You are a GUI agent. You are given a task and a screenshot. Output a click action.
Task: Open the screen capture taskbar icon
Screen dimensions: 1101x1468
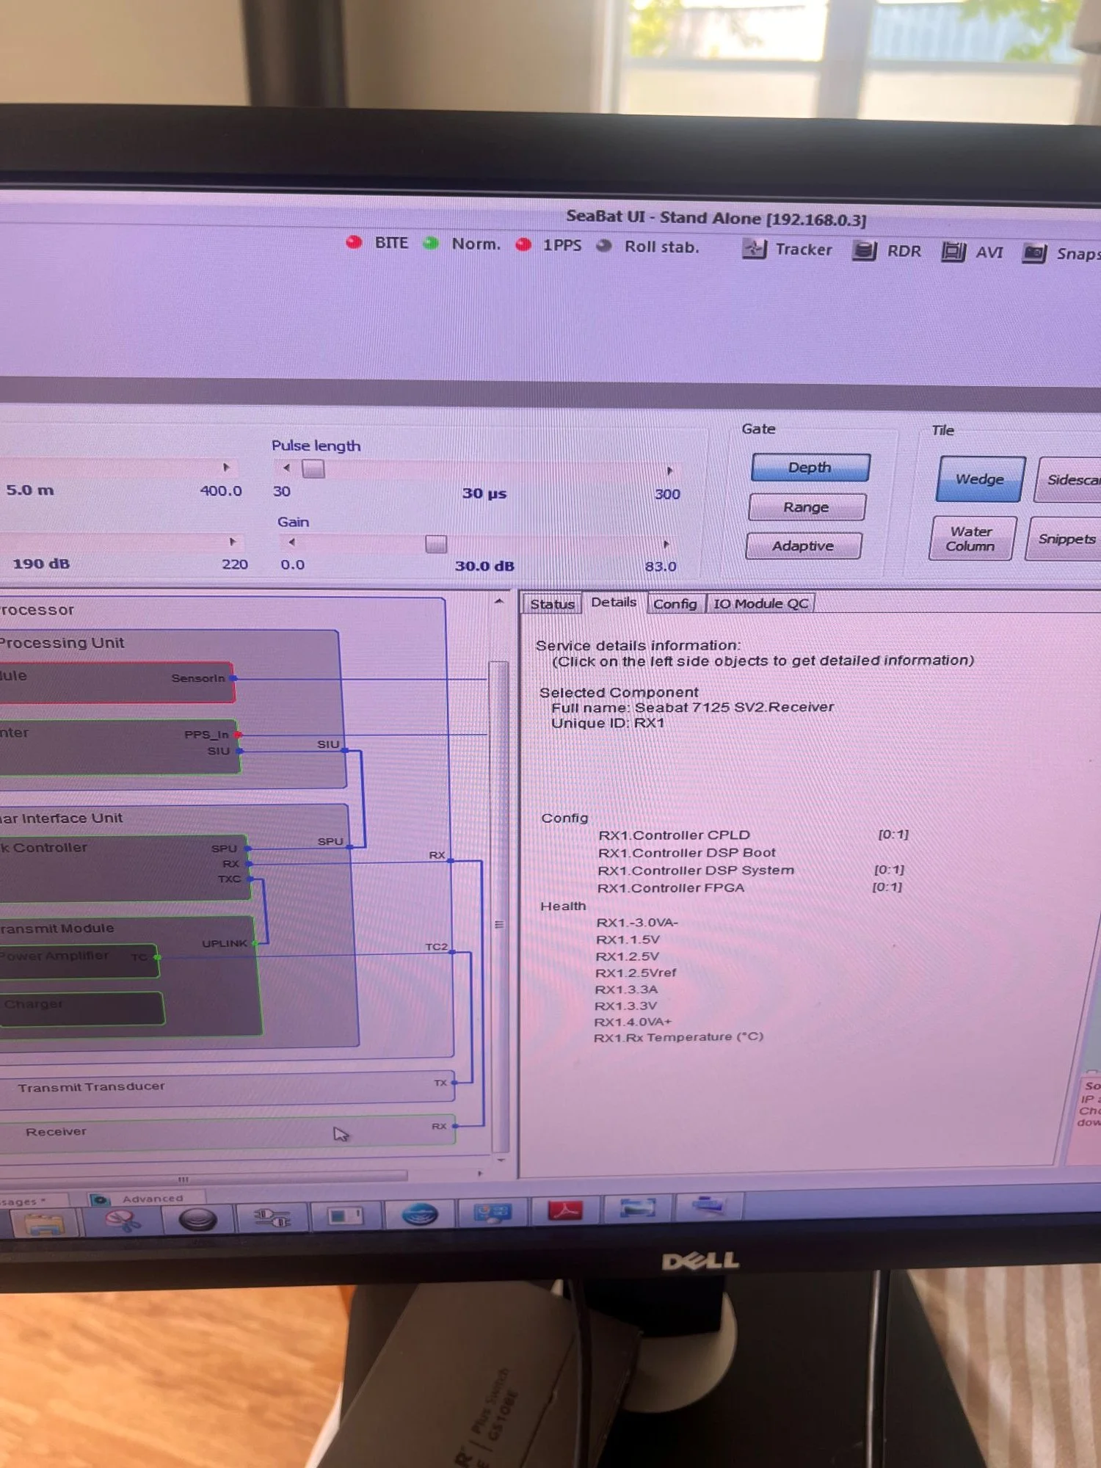637,1207
